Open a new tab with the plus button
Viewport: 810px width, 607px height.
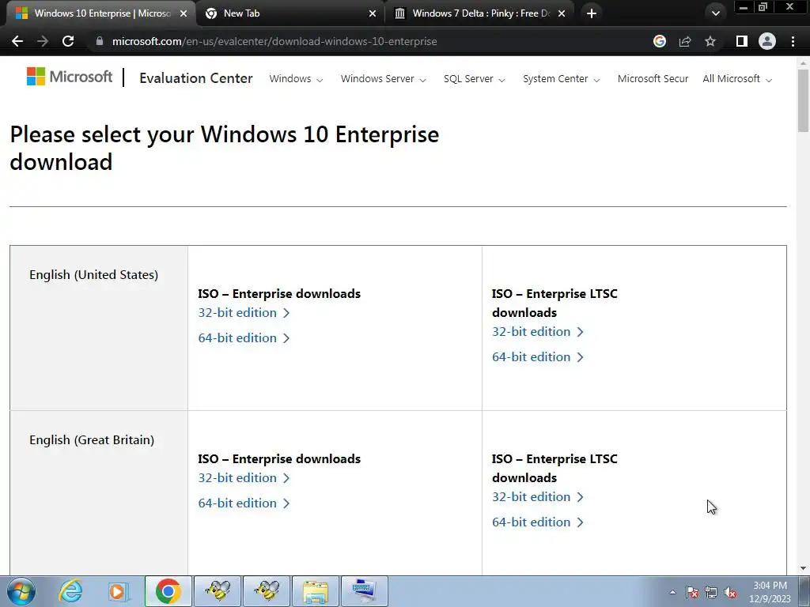tap(592, 13)
